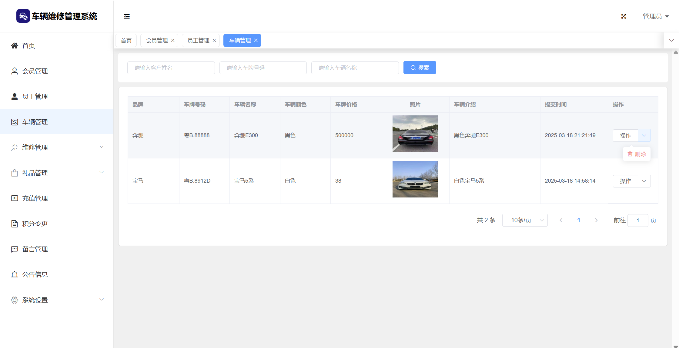Open 留言管理 in the sidebar
679x348 pixels.
[x=35, y=249]
